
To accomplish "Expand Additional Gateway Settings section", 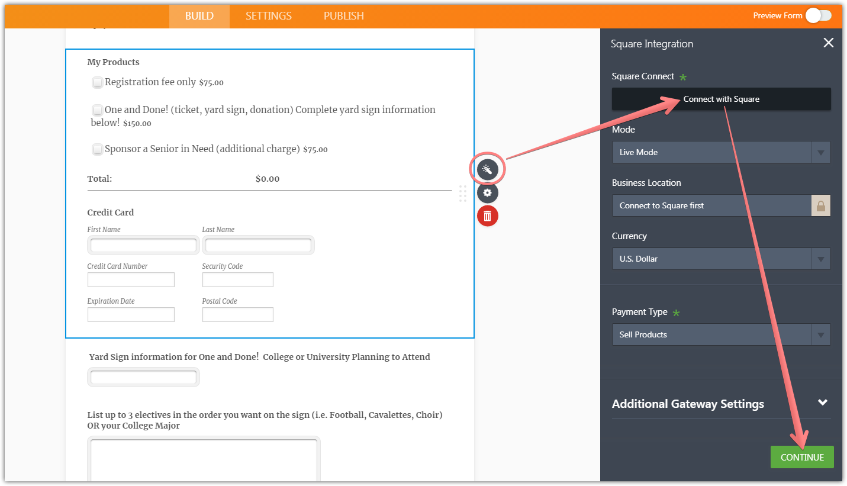I will tap(822, 403).
